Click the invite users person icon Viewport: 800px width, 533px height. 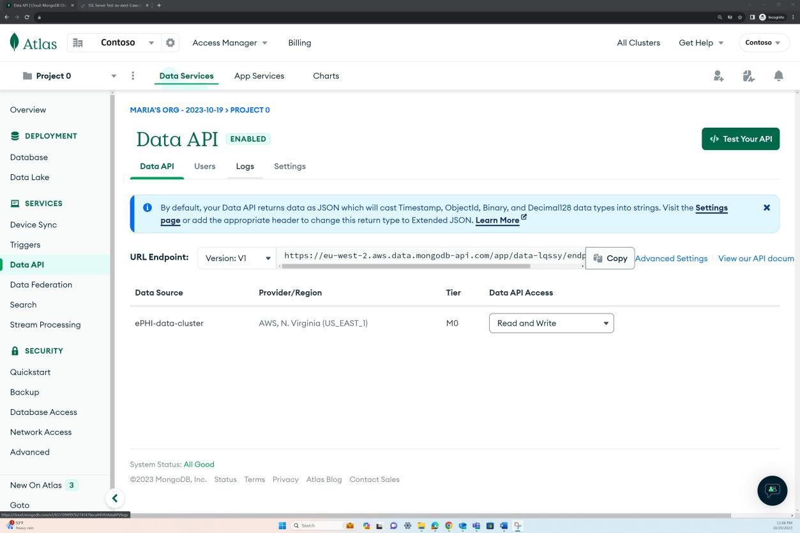click(x=718, y=75)
